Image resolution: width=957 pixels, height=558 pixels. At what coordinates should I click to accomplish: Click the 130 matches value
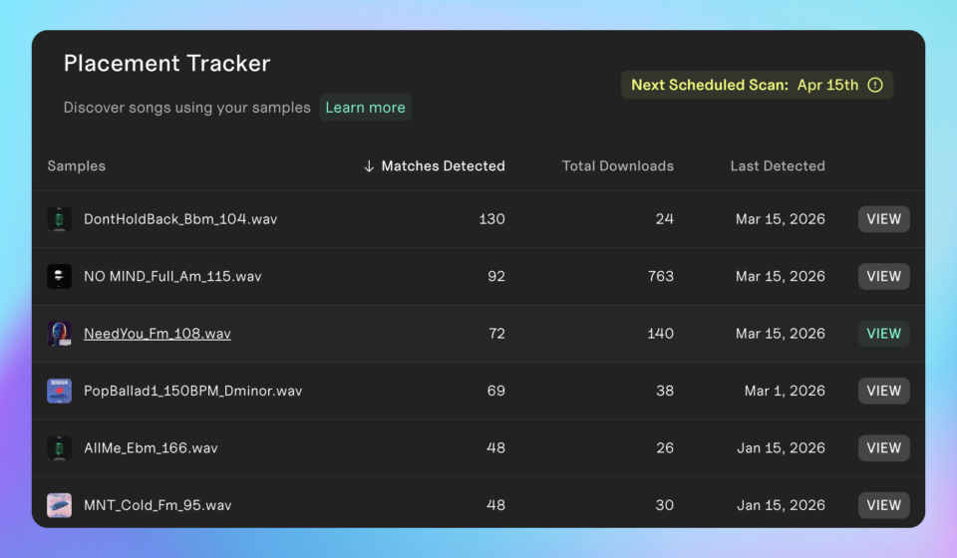491,219
